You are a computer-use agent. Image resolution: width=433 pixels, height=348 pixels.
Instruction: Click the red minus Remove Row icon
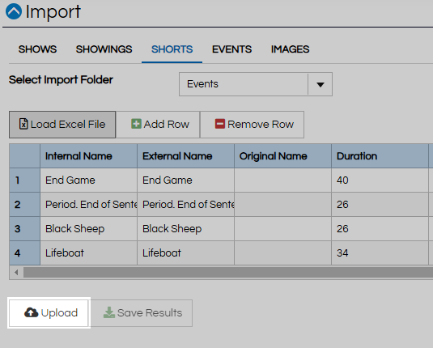(x=220, y=124)
